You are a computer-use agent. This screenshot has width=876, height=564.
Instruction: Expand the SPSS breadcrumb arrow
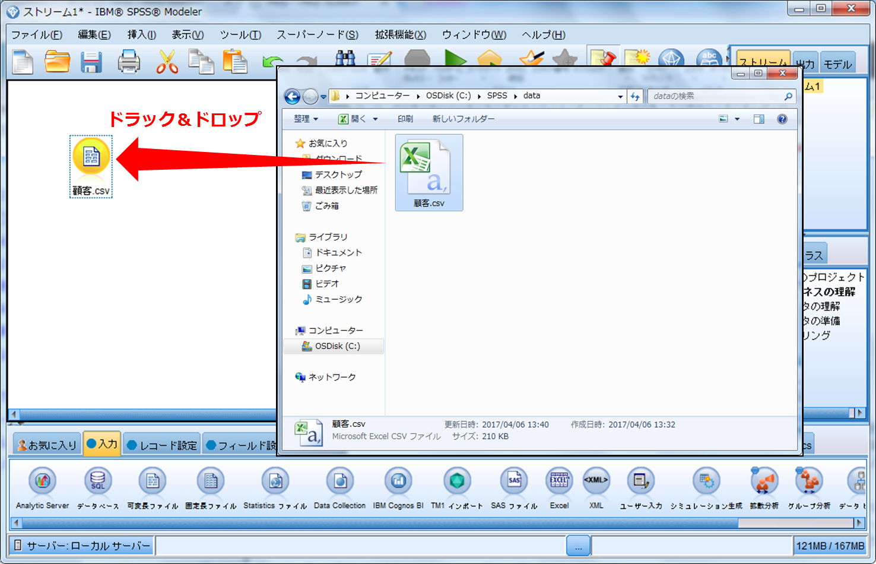(x=515, y=96)
